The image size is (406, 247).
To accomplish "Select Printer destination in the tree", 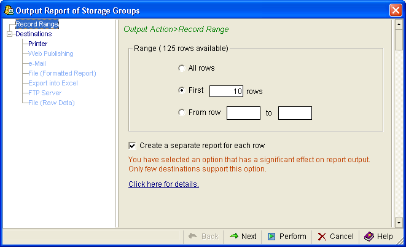I will [38, 44].
